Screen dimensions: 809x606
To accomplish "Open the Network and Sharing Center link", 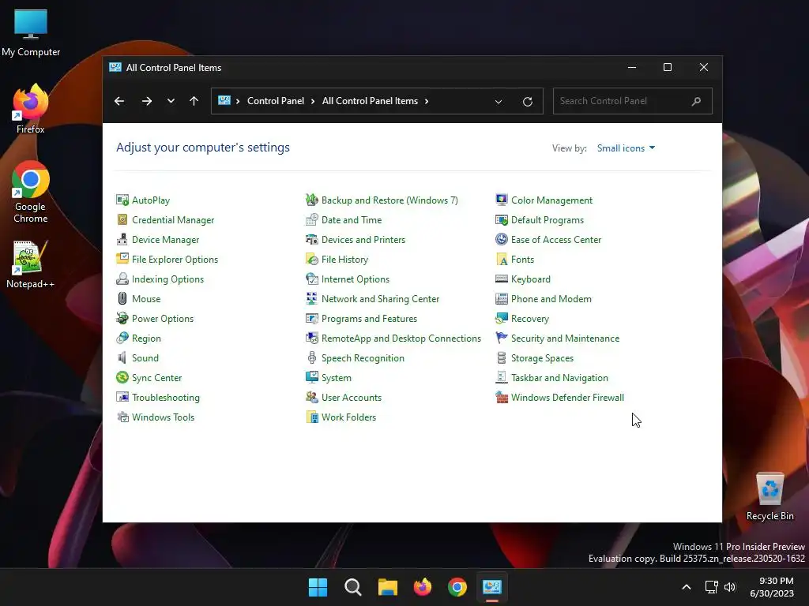I will pyautogui.click(x=380, y=299).
